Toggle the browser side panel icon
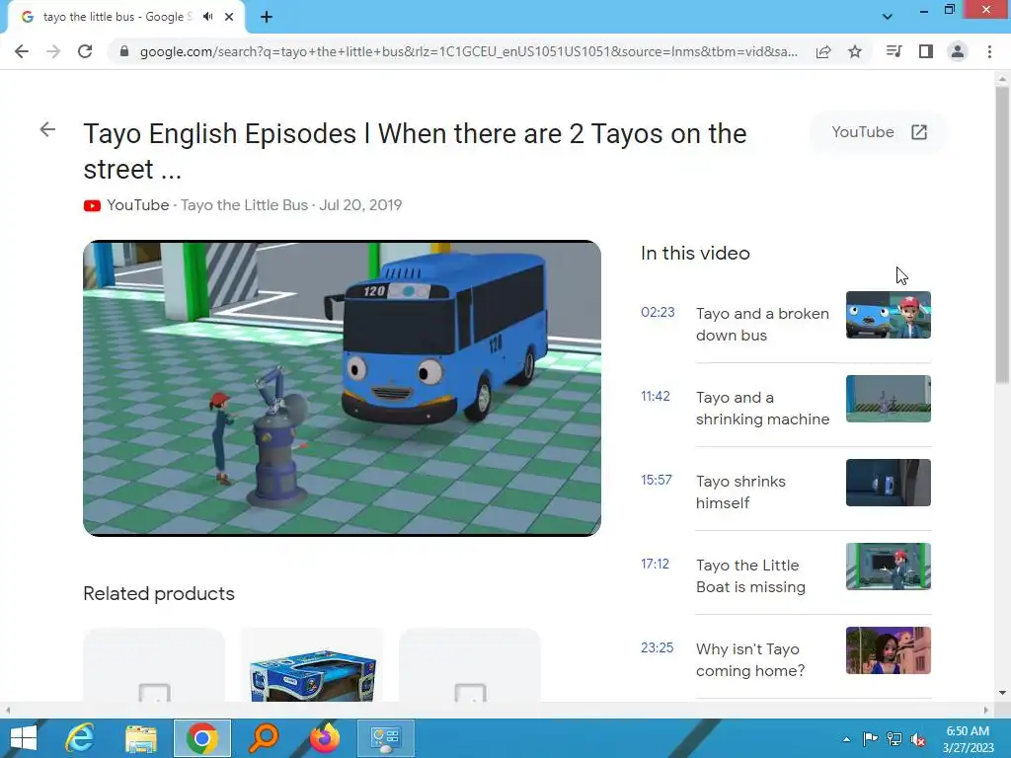 [926, 51]
